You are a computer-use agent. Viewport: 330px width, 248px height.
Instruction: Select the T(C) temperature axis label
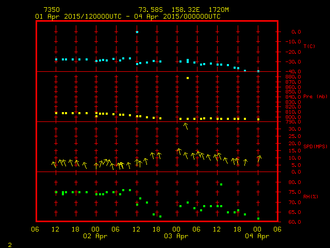309,47
